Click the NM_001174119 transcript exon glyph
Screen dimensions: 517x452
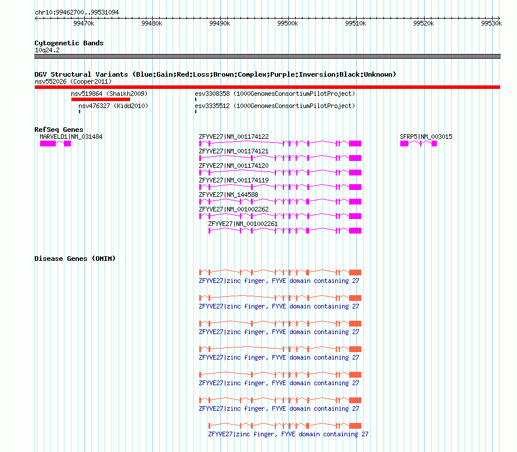(280, 187)
